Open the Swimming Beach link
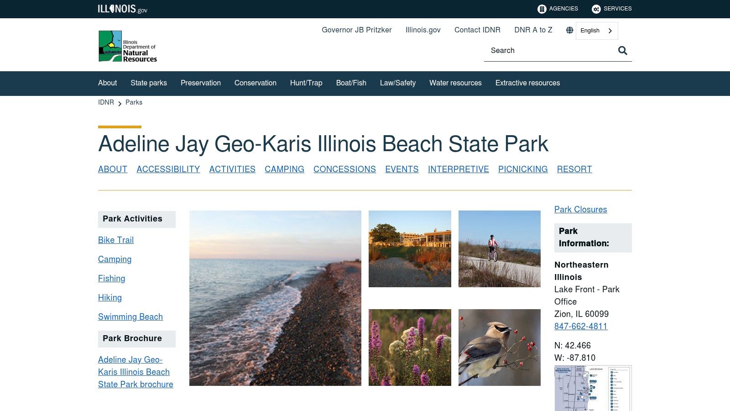 pyautogui.click(x=130, y=317)
